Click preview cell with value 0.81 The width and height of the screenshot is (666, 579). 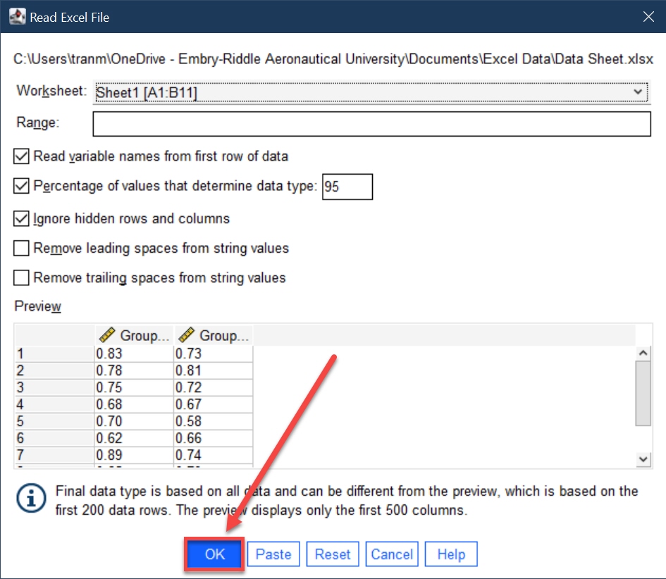click(x=214, y=371)
